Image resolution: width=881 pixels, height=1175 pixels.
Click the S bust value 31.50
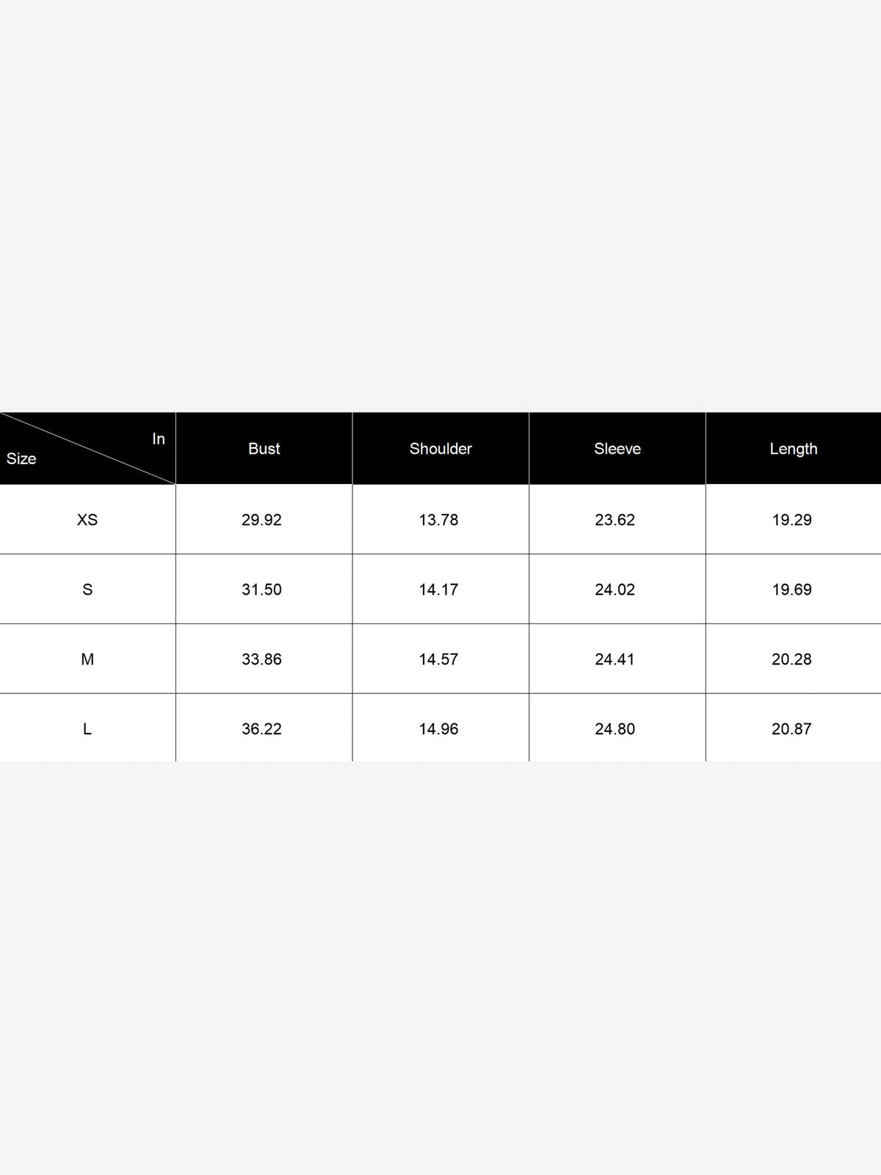(262, 590)
